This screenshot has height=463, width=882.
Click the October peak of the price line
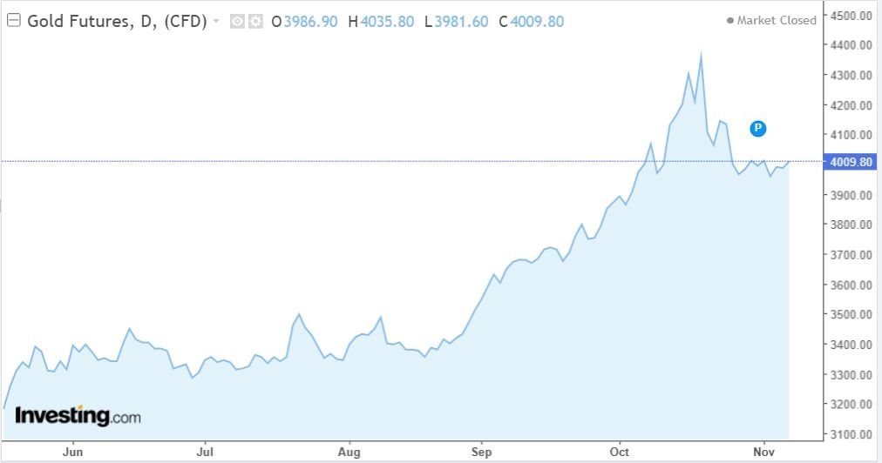point(701,54)
